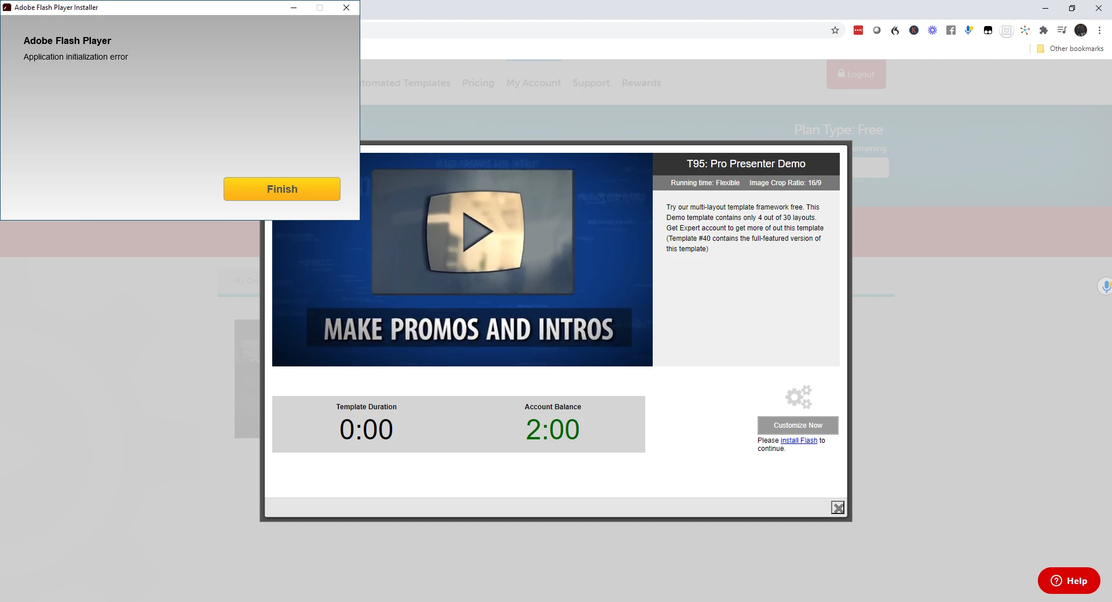Click the gears icon above Customize Now
This screenshot has width=1112, height=602.
coord(799,397)
